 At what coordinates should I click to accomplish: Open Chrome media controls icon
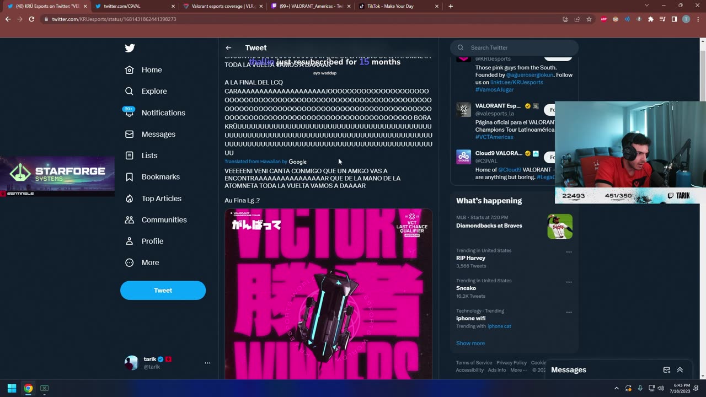[662, 19]
